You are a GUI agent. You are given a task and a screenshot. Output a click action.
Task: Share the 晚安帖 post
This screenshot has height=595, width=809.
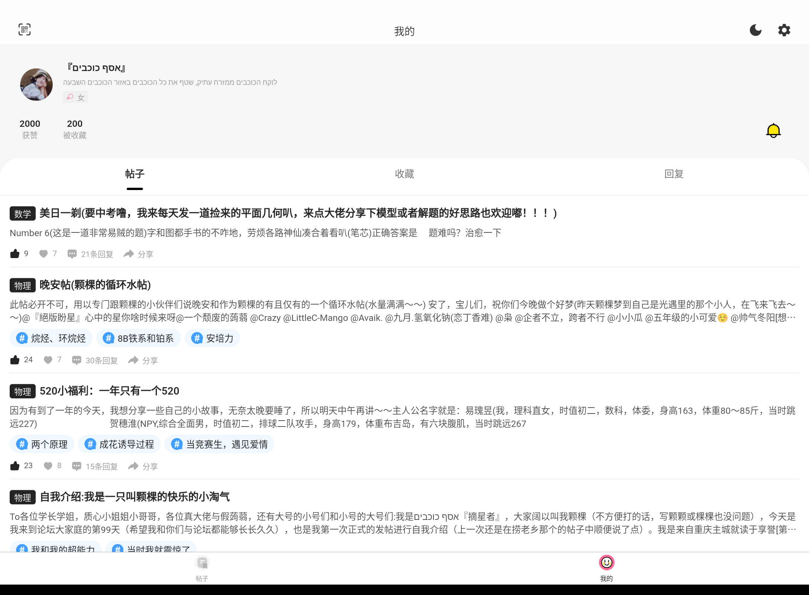click(x=143, y=360)
